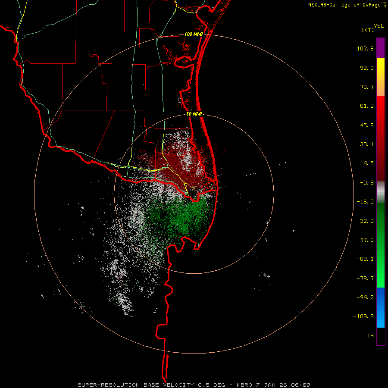
Task: Click the -94.2 legend value
Action: click(365, 297)
